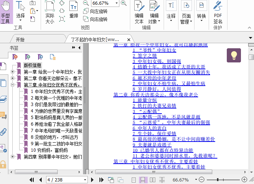The height and width of the screenshot is (184, 254).
Task: Open the layers panel icon
Action: (3, 99)
